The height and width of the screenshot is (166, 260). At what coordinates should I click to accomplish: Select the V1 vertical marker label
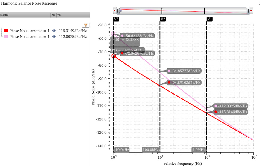point(210,19)
